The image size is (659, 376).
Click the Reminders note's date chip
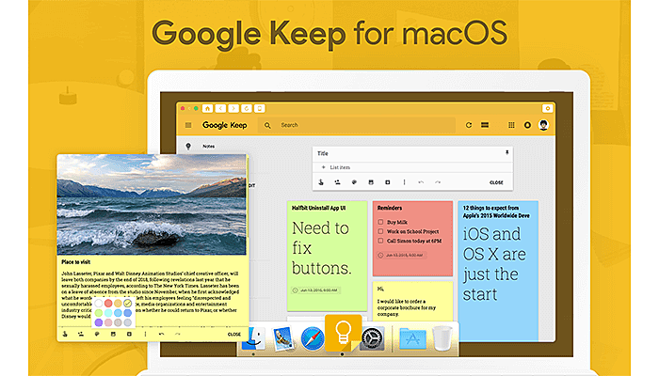tap(402, 255)
